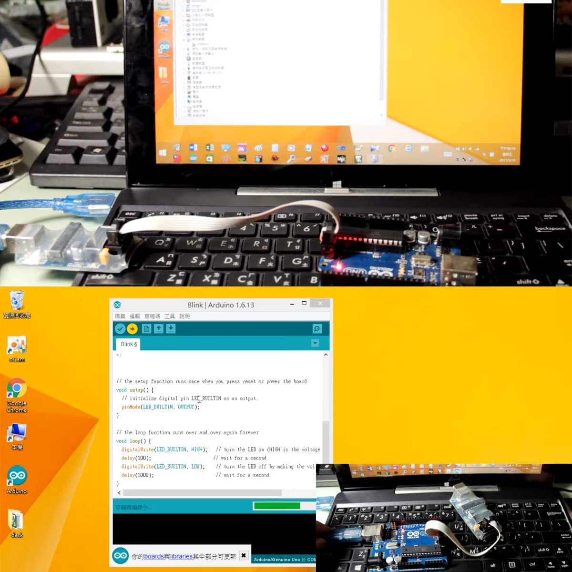
Task: Click the 'void setup() {' code line
Action: point(135,390)
